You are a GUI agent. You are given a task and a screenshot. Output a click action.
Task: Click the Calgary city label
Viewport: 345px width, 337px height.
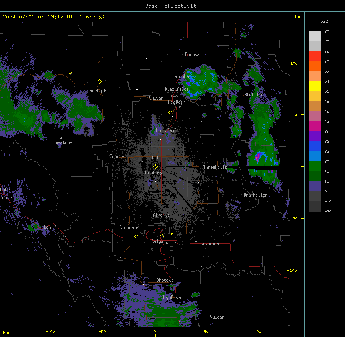(160, 241)
